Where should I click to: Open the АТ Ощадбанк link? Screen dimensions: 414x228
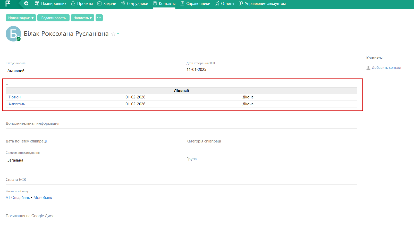pyautogui.click(x=18, y=198)
